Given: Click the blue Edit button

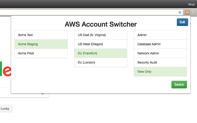Looking at the screenshot, I should 182,22.
